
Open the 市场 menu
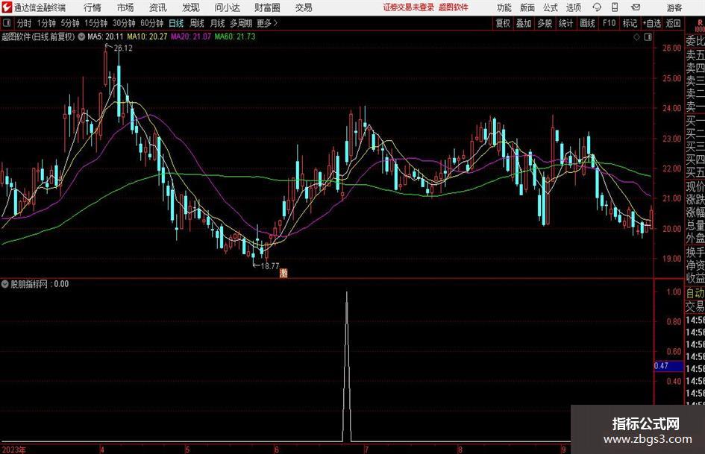coord(125,7)
